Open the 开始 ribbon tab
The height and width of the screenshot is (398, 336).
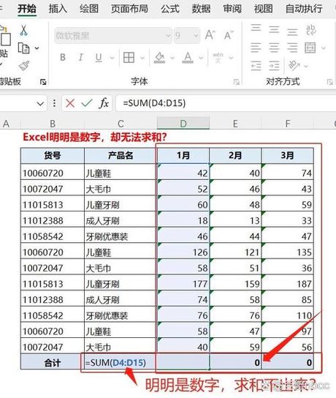click(x=27, y=9)
